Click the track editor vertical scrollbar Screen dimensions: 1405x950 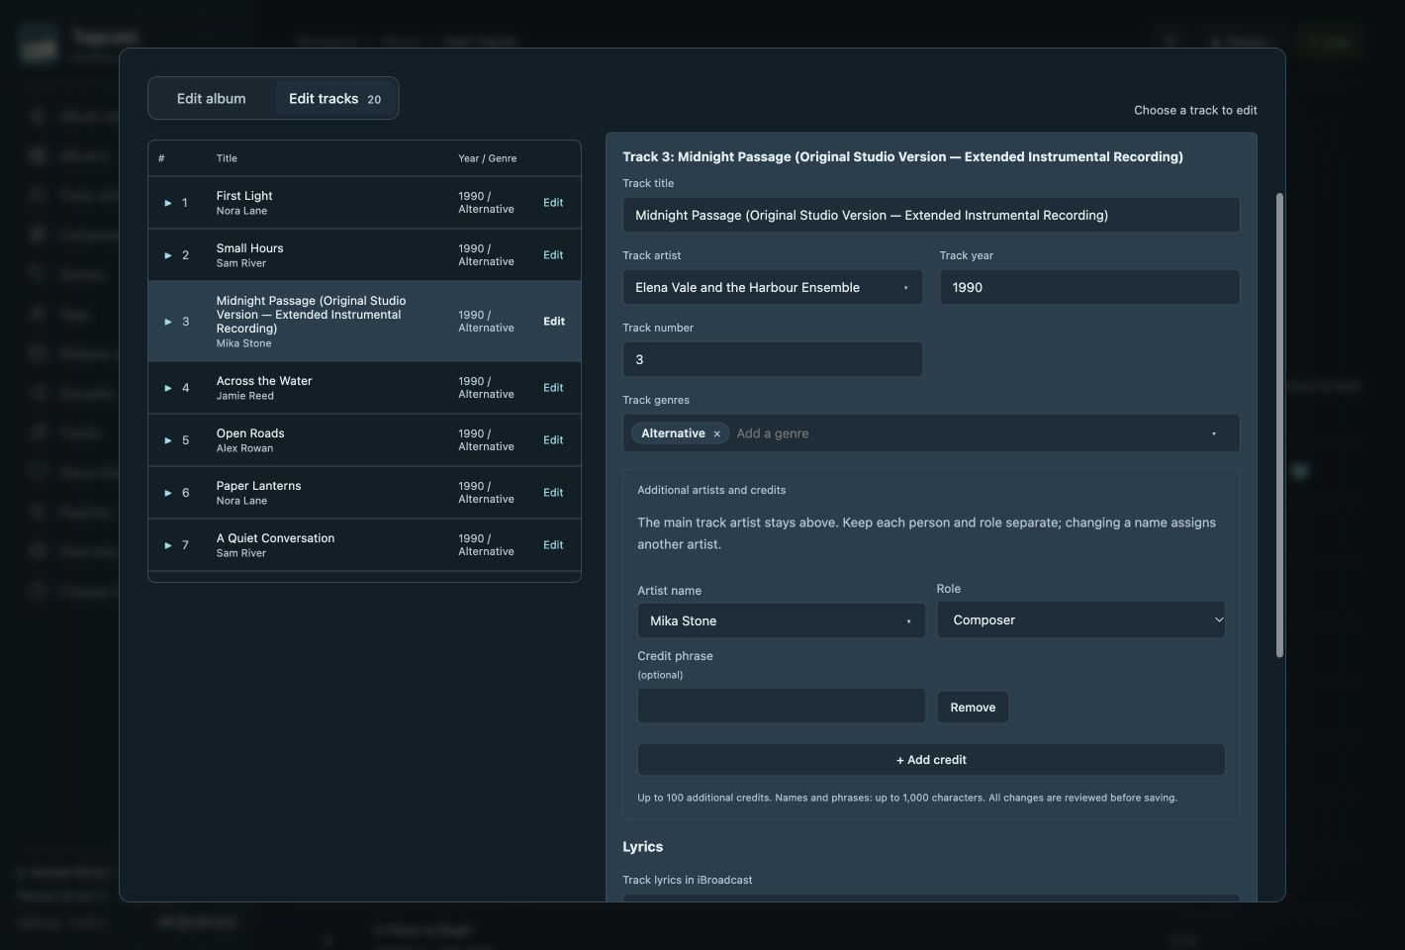(1279, 426)
